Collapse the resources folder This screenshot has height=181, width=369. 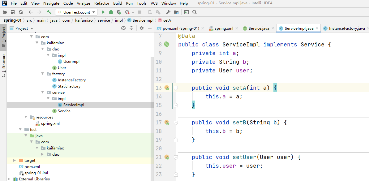(x=26, y=117)
